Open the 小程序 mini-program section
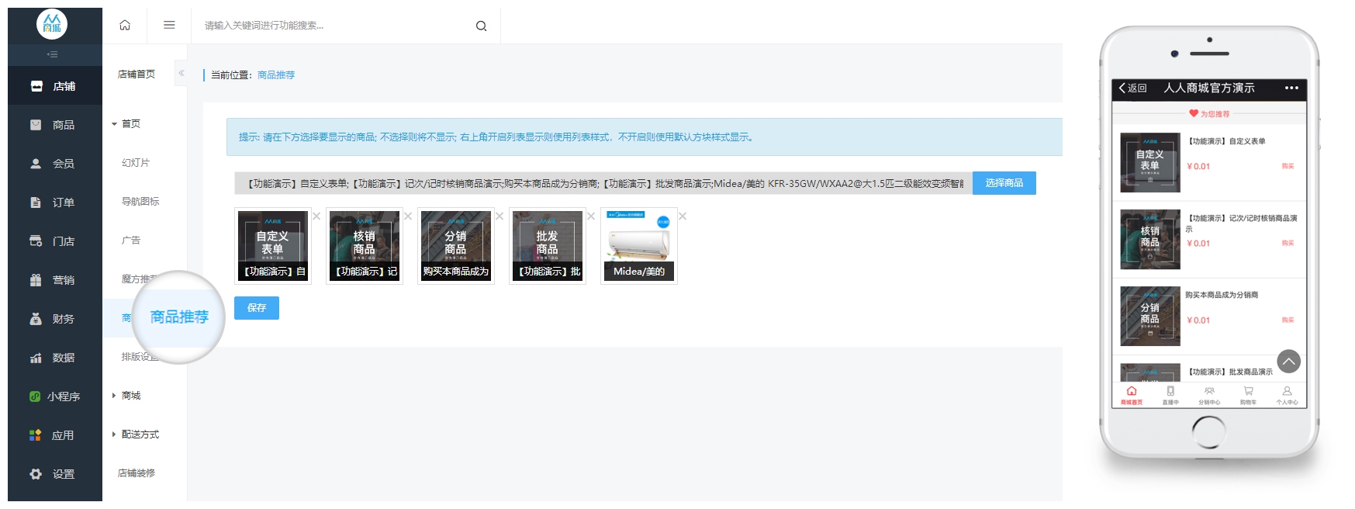Screen dimensions: 1355x509 (54, 396)
